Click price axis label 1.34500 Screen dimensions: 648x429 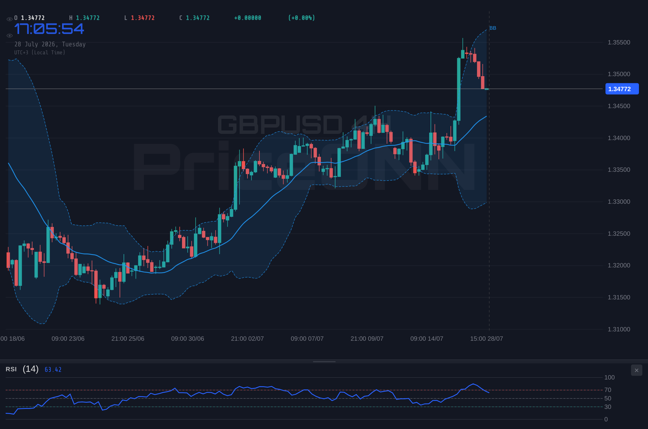pyautogui.click(x=619, y=106)
